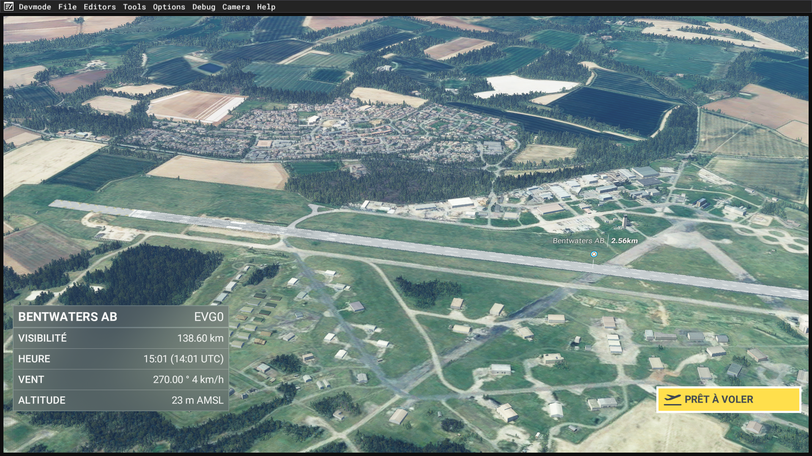
Task: Select the VENT row showing 270.00°
Action: click(x=121, y=380)
